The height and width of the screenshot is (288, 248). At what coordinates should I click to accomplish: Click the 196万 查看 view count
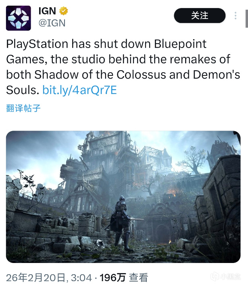point(124,278)
